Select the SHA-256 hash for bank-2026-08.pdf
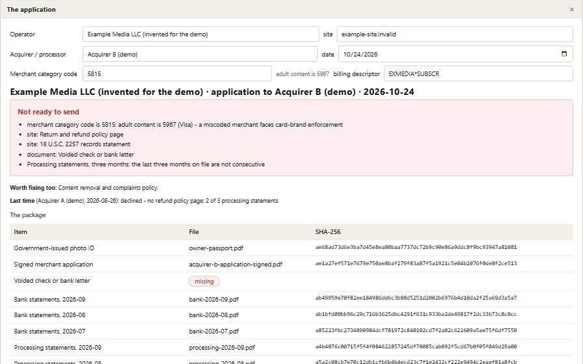This screenshot has width=583, height=364. coord(416,314)
